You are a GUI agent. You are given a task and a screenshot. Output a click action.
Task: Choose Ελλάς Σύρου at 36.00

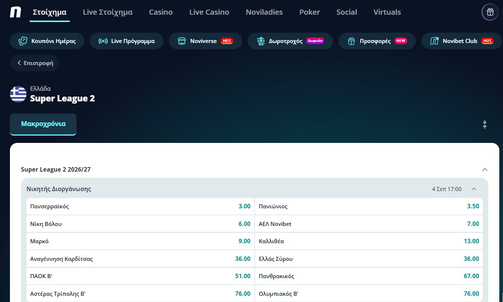pos(369,259)
